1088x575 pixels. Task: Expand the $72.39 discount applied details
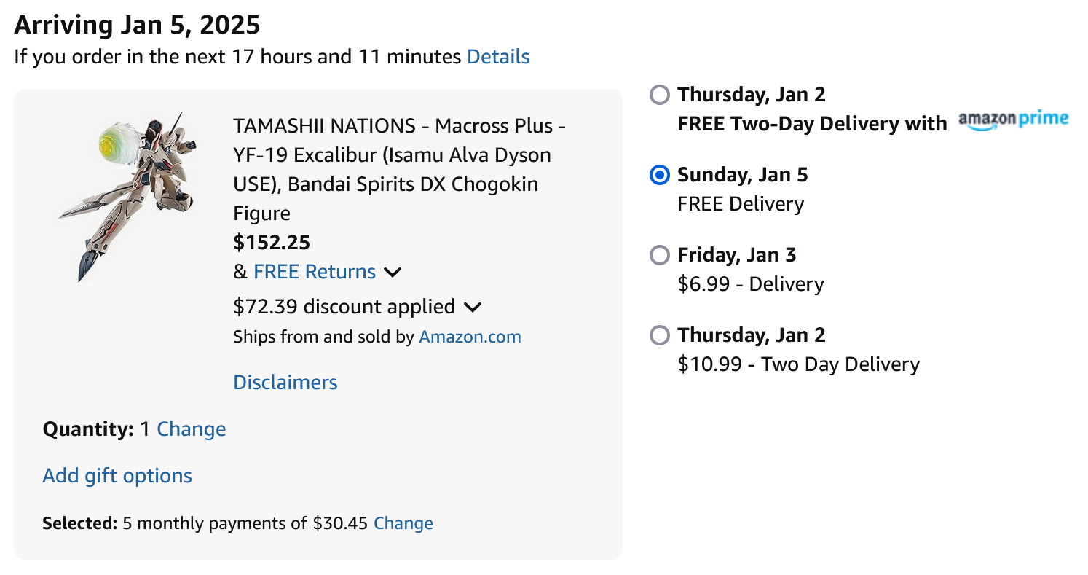[x=473, y=308]
